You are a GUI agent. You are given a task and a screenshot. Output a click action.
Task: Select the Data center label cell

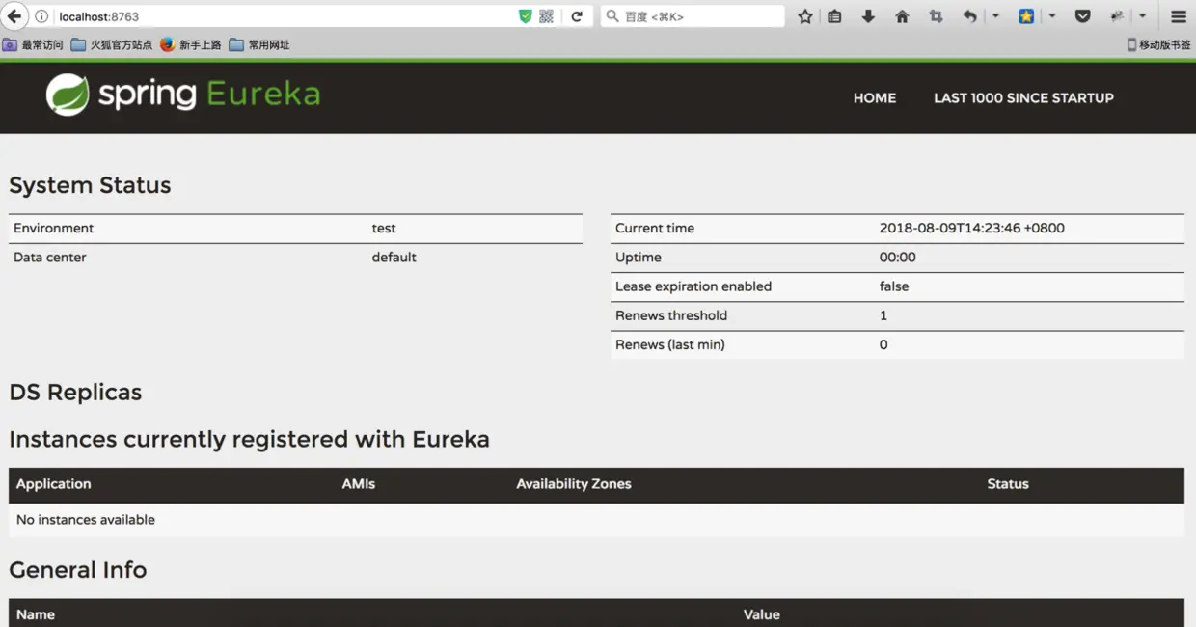(x=50, y=258)
